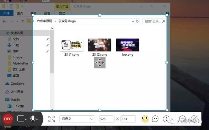Open the chat bubble feedback icon
209x130 pixels.
coord(155,119)
